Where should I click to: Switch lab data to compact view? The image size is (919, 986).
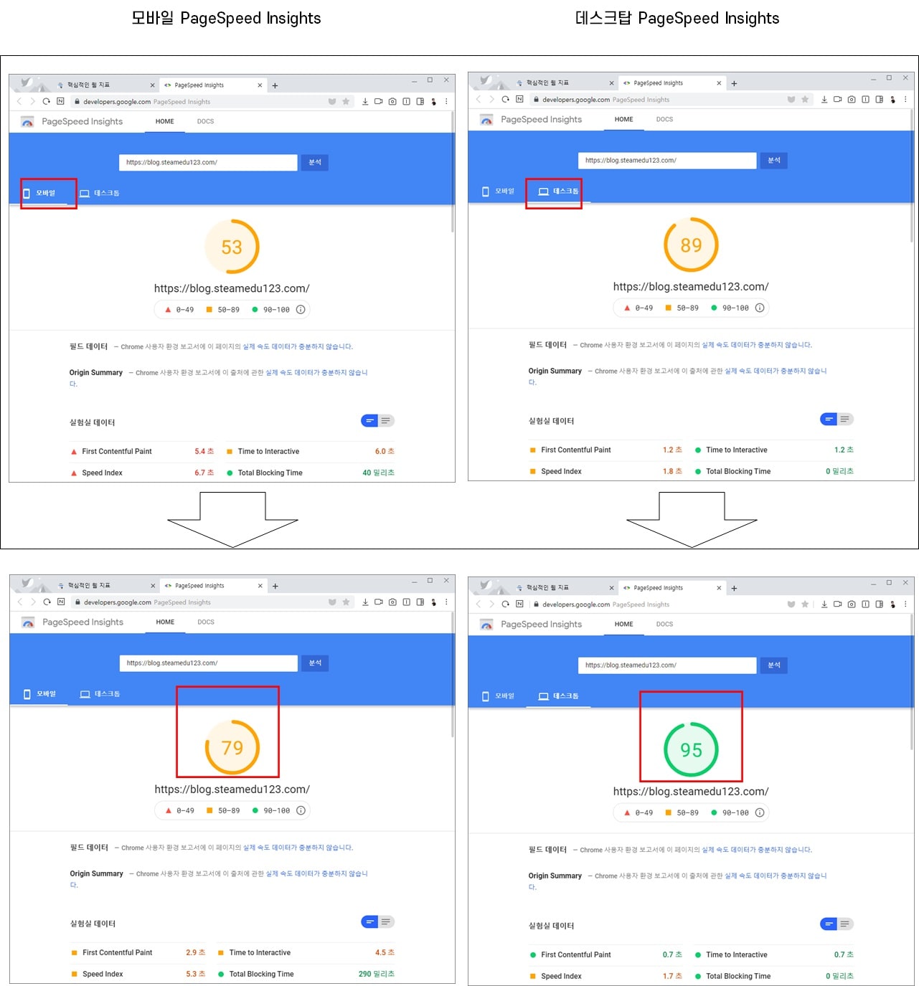[369, 420]
